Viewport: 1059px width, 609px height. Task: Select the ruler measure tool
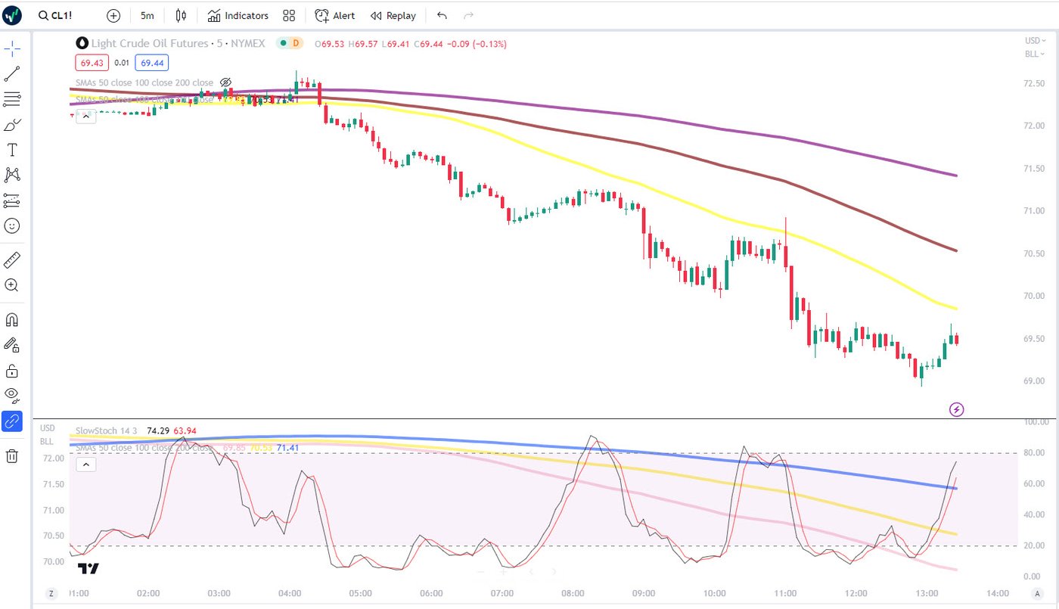coord(12,260)
